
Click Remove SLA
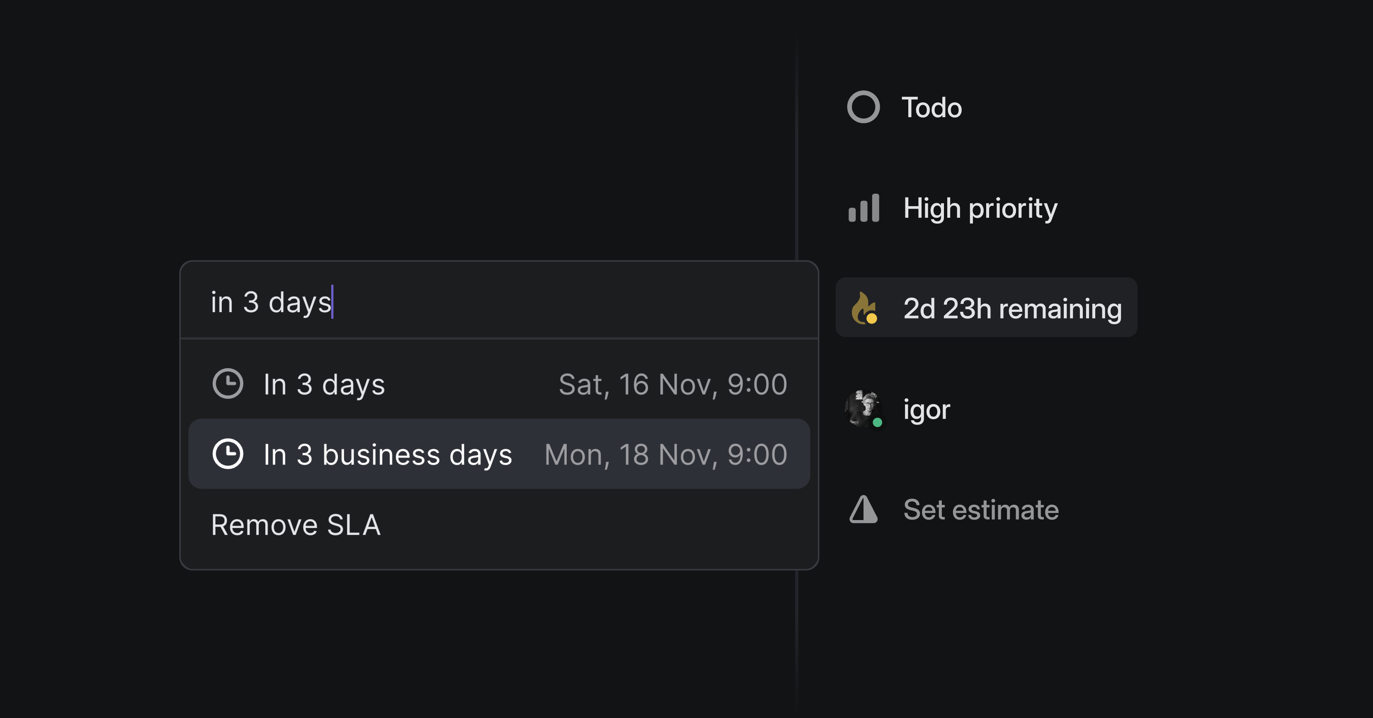pos(296,525)
